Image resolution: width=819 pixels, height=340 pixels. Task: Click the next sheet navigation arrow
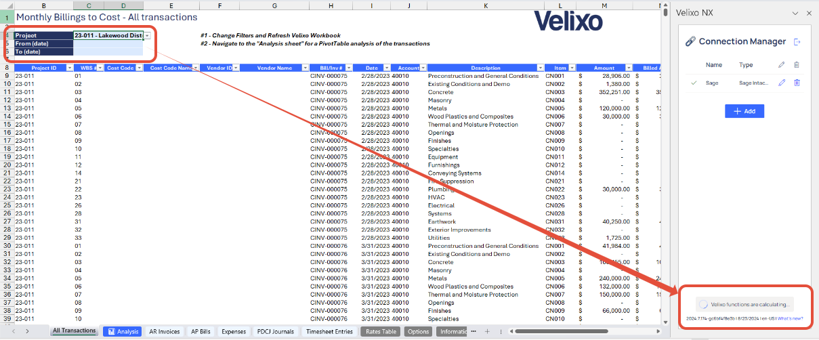(x=27, y=331)
